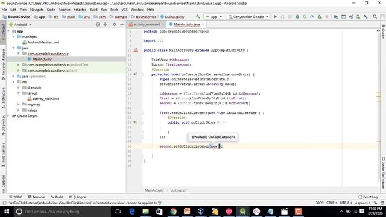Click override gutter marker beside onClick
Viewport: 386px width, 217px height.
coord(135,122)
